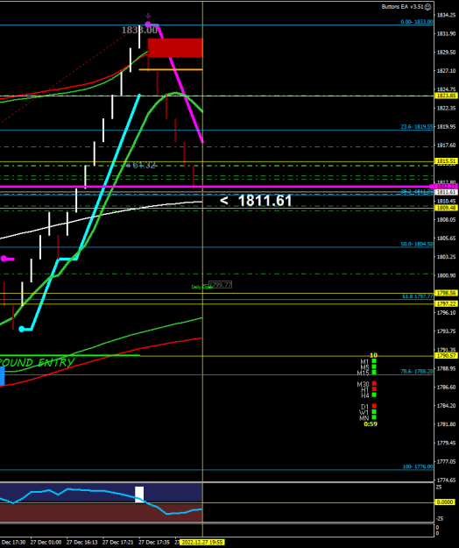This screenshot has height=548, width=459.
Task: Click the 'Buttons EA v3.51' label
Action: pos(403,7)
